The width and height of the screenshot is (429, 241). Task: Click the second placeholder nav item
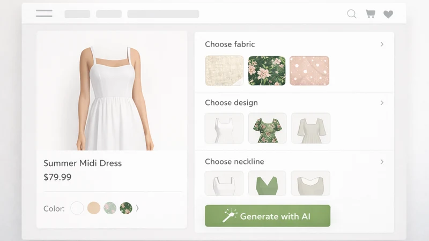109,14
